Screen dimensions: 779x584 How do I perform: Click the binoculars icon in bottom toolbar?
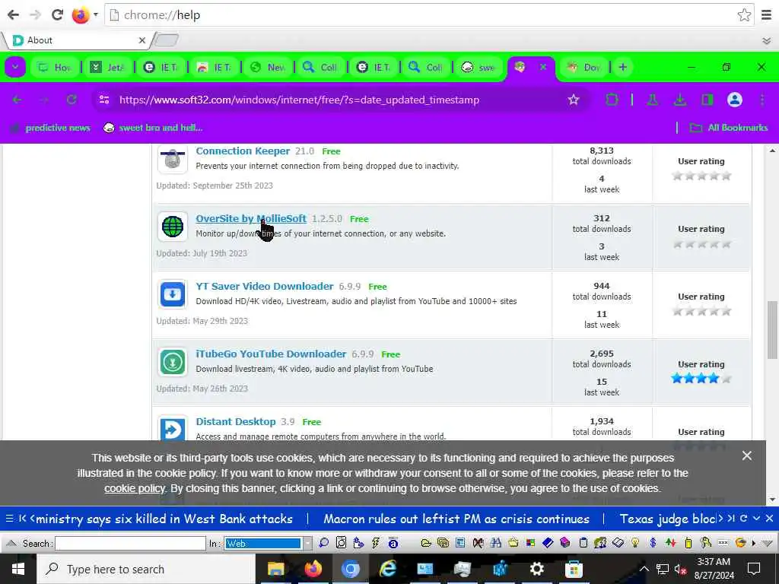click(x=496, y=543)
